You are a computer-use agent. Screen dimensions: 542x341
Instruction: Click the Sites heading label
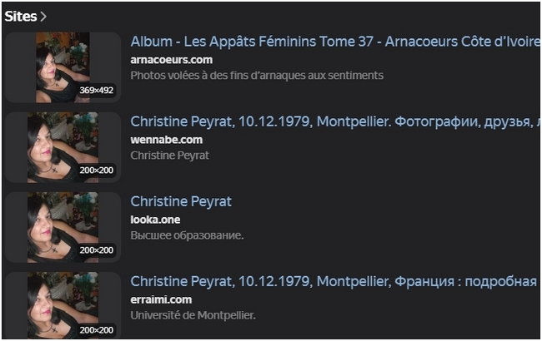click(x=20, y=16)
